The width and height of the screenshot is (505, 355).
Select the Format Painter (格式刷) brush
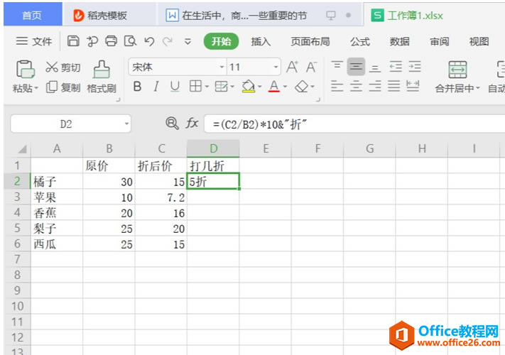pos(102,69)
